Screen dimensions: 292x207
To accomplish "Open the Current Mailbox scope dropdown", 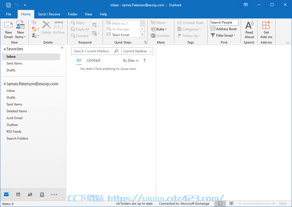I will coord(137,51).
